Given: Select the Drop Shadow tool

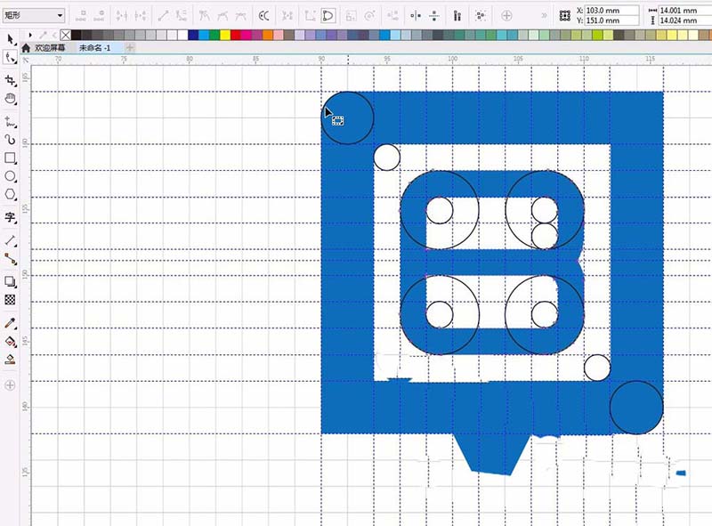Looking at the screenshot, I should pos(10,281).
